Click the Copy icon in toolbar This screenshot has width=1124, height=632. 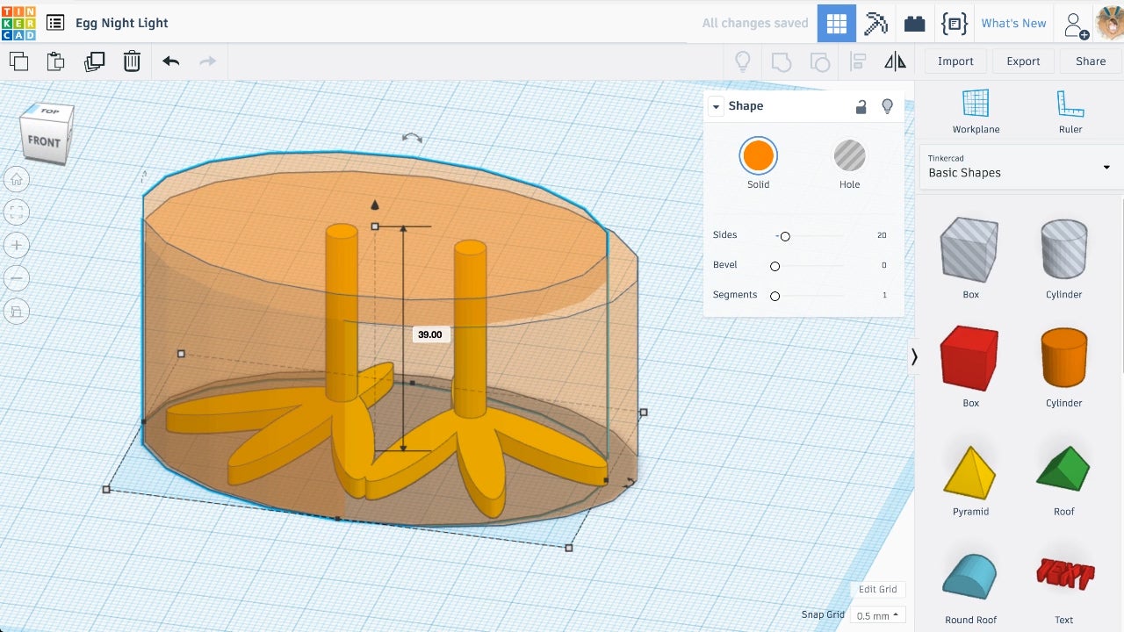(18, 61)
